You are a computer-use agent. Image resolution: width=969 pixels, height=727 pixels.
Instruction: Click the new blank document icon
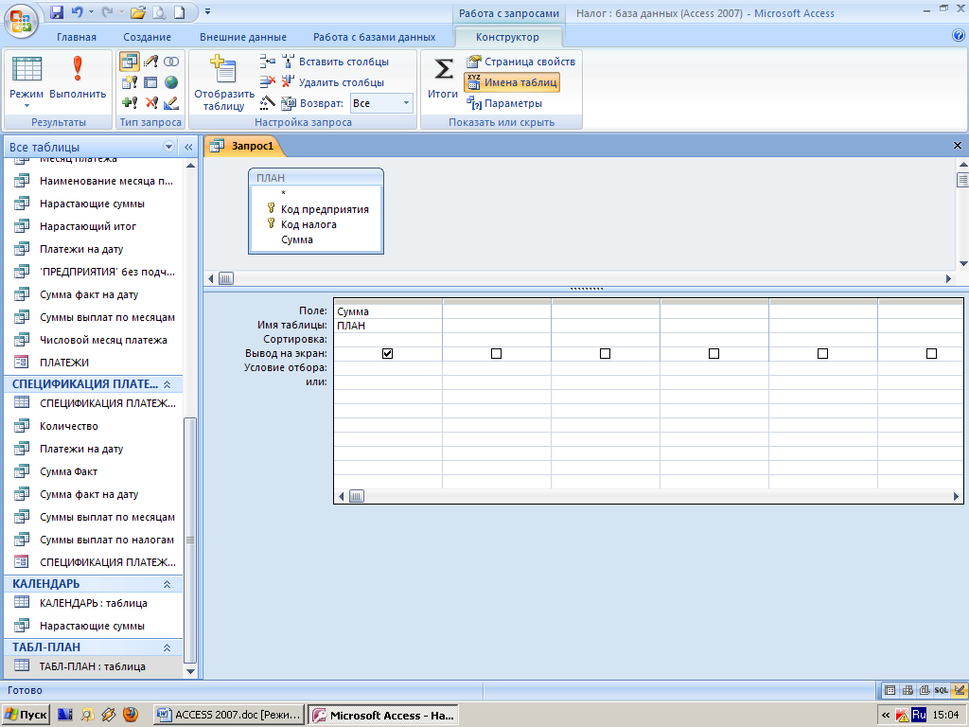tap(179, 11)
